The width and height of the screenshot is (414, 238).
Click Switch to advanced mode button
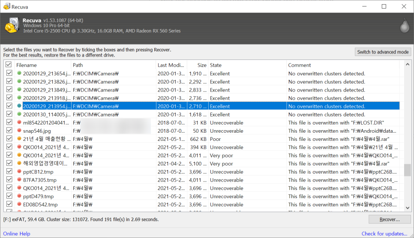(383, 52)
